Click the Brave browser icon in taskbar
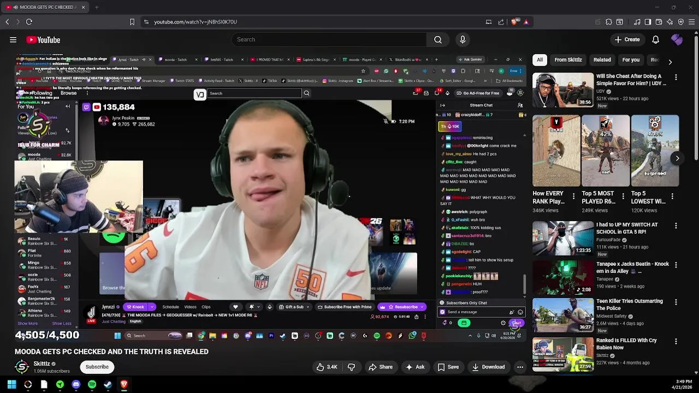This screenshot has width=699, height=393. (x=124, y=384)
